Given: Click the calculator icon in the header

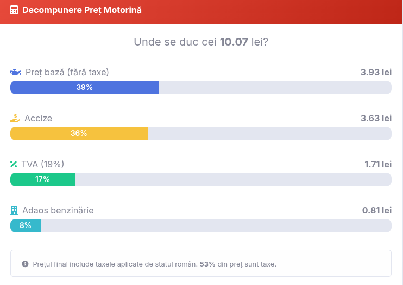Looking at the screenshot, I should pos(14,10).
